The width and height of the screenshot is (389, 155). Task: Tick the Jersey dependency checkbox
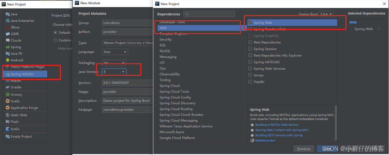pyautogui.click(x=250, y=75)
